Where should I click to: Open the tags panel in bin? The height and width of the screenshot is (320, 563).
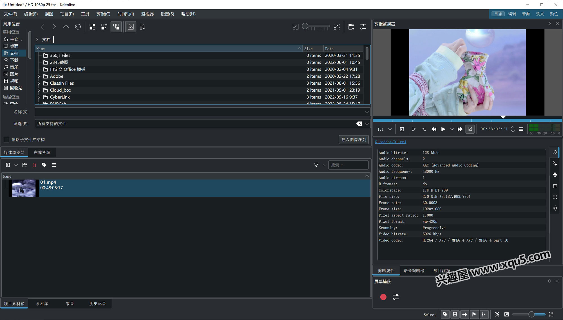44,165
